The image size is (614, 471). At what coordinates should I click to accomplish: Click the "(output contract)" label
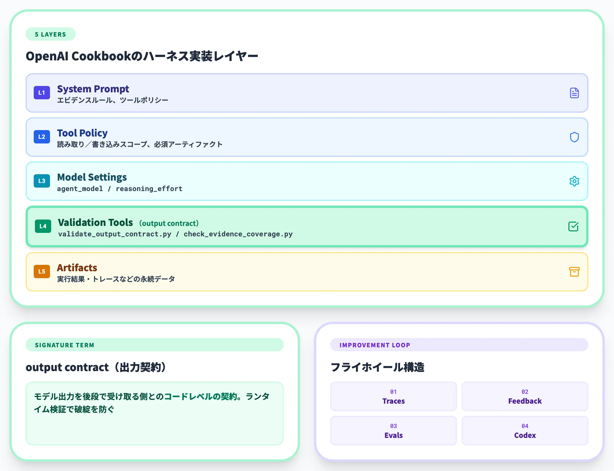[x=169, y=223]
